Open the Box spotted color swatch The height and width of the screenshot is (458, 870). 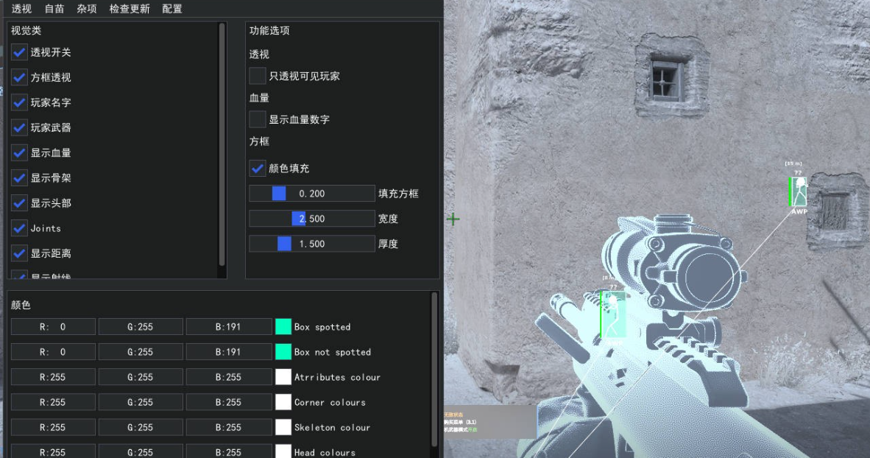click(x=283, y=327)
